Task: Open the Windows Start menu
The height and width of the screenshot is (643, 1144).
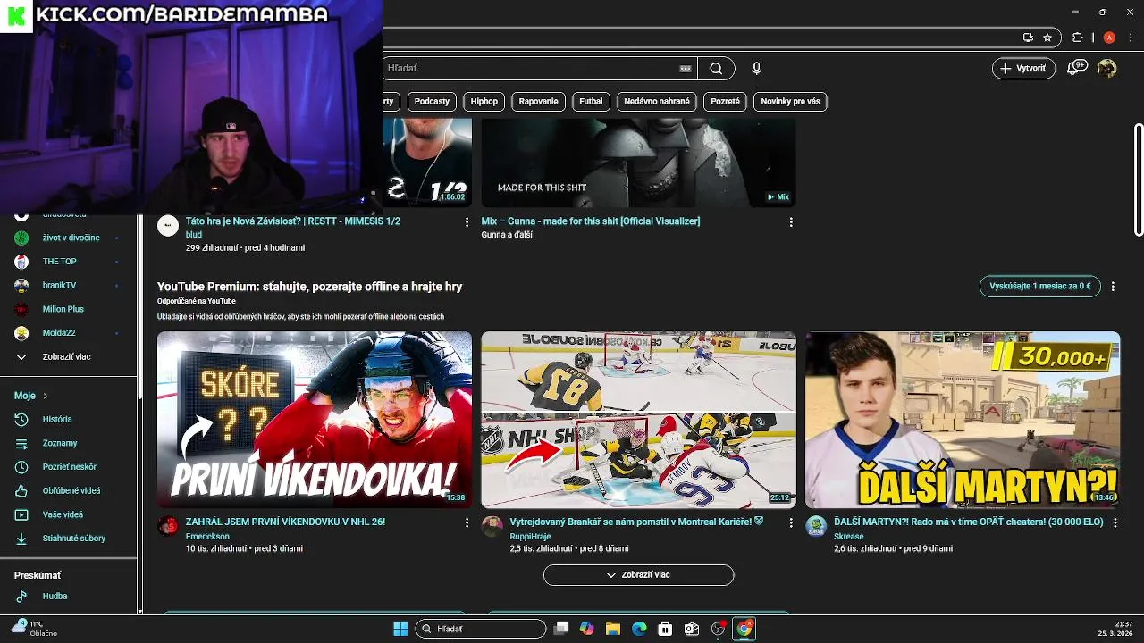Action: (x=400, y=629)
